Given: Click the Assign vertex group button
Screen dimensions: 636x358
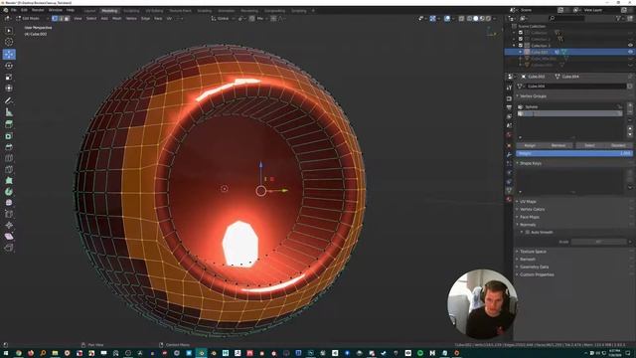Looking at the screenshot, I should [x=530, y=145].
